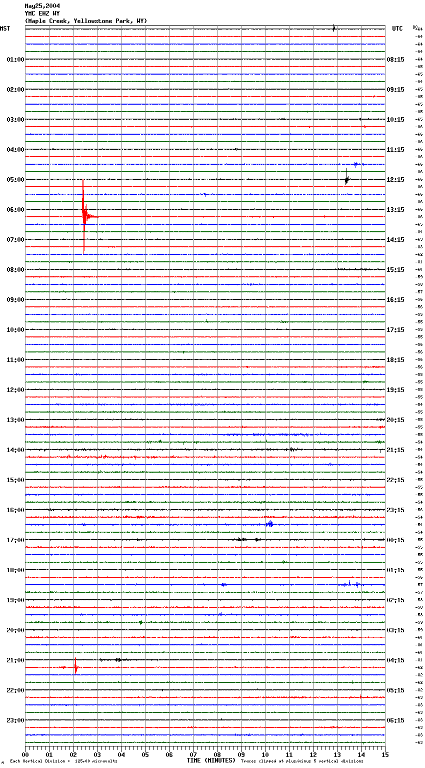Click the 13:15 UTC time label
The width and height of the screenshot is (425, 768).
coord(395,210)
